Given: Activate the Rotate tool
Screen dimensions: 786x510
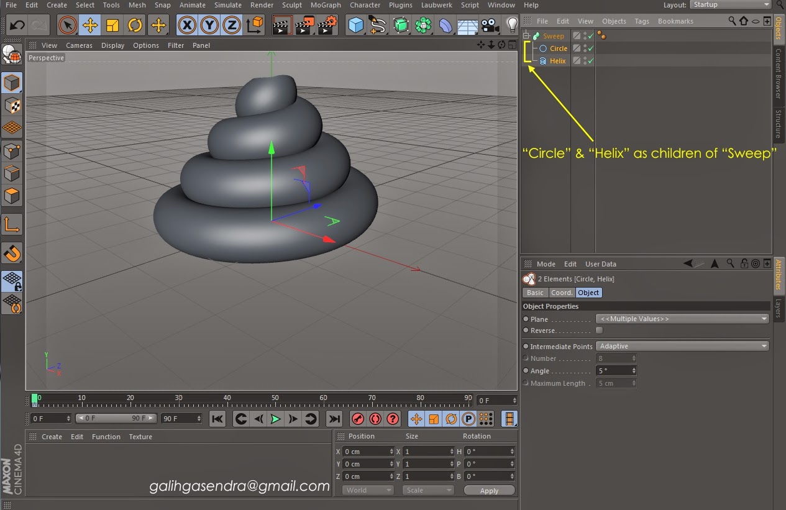Looking at the screenshot, I should (135, 25).
